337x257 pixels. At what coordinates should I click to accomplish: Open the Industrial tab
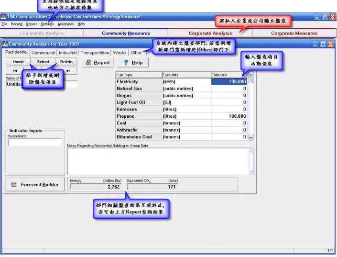click(x=68, y=53)
